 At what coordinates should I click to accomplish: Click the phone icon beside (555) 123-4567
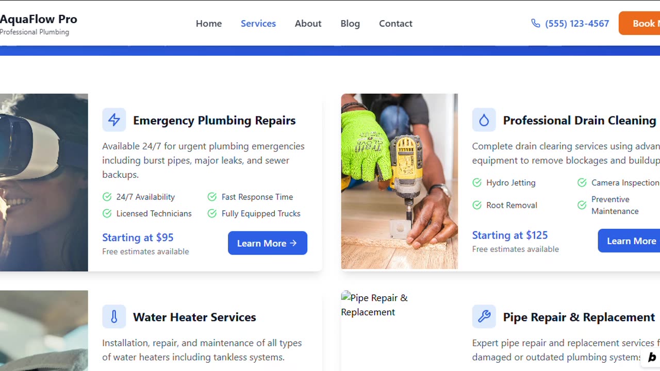click(536, 23)
